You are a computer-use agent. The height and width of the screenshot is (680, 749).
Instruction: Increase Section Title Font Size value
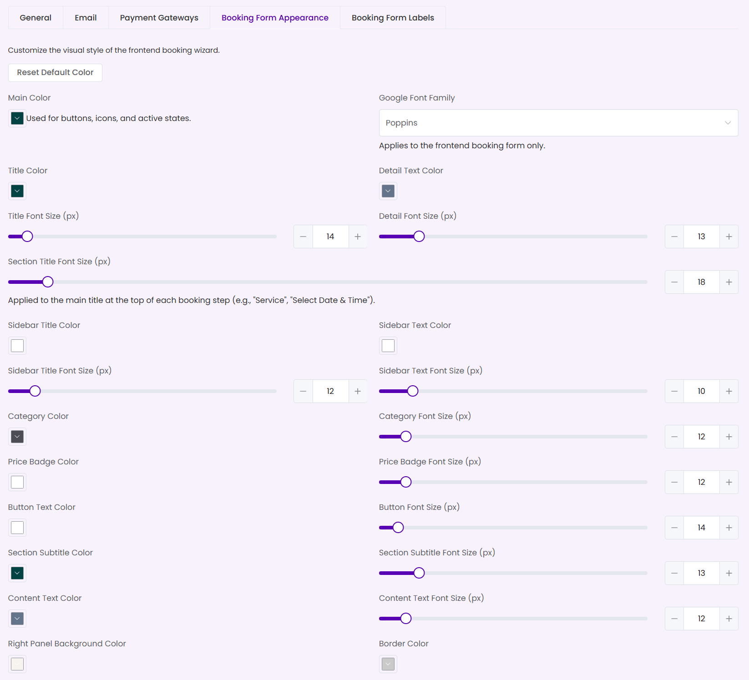729,282
